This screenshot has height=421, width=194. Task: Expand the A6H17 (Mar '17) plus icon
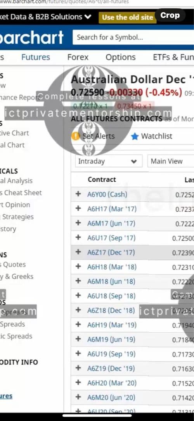78,208
